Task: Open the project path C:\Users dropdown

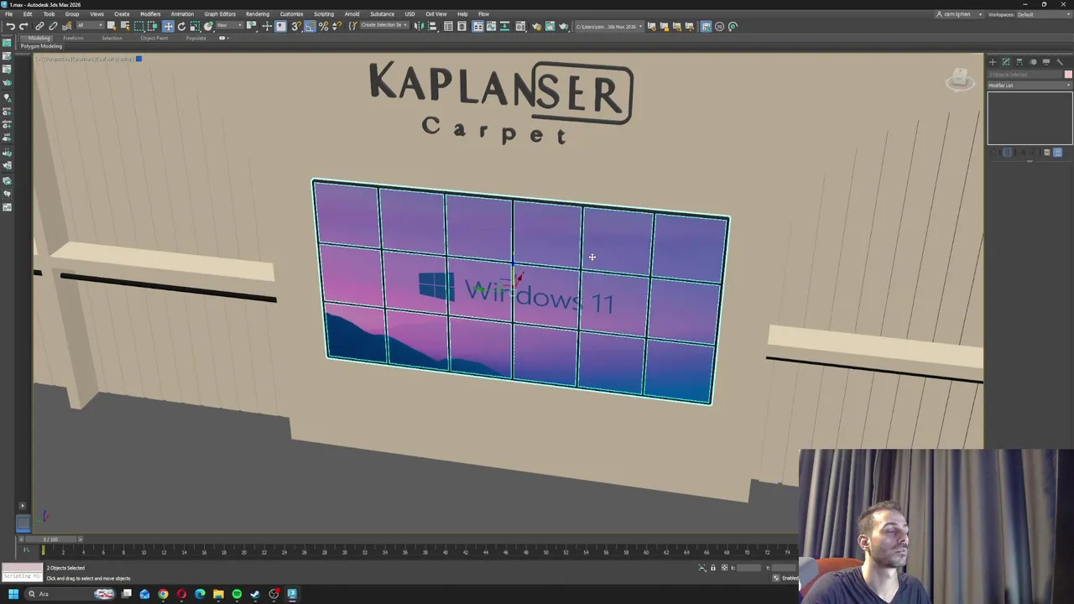Action: coord(609,26)
